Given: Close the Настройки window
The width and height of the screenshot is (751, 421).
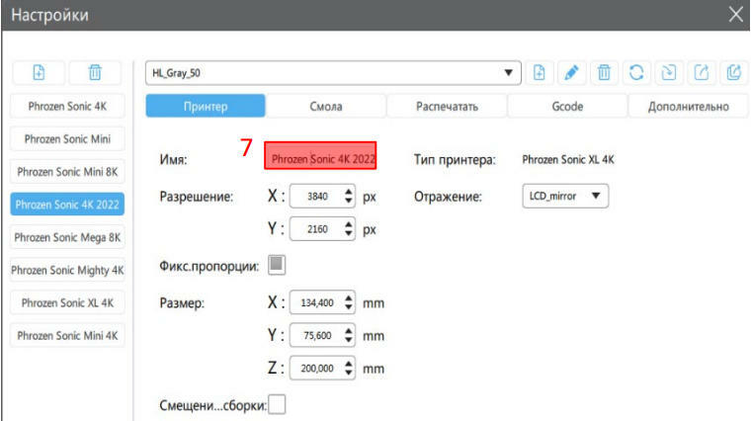Looking at the screenshot, I should pos(736,15).
